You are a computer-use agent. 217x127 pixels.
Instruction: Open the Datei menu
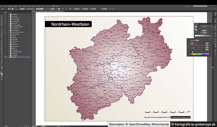click(x=5, y=6)
